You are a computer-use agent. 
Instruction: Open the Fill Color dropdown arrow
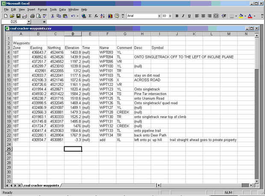(245, 16)
